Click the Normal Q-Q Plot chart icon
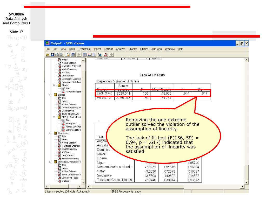The height and width of the screenshot is (199, 266). tap(63, 127)
